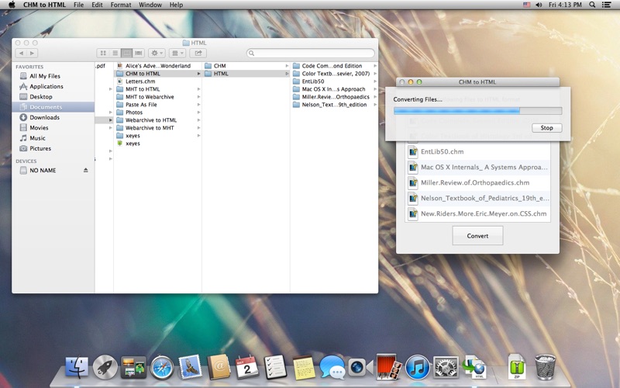Open the Trash in Dock
The height and width of the screenshot is (388, 620).
click(x=546, y=367)
